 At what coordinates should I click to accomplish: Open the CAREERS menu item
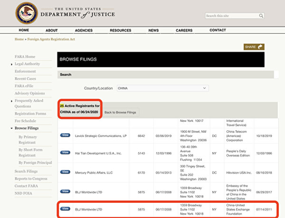tap(184, 30)
